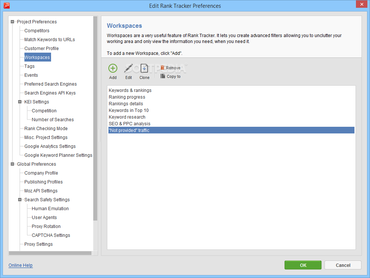
Task: Select Keywords & rankings workspace
Action: click(231, 90)
